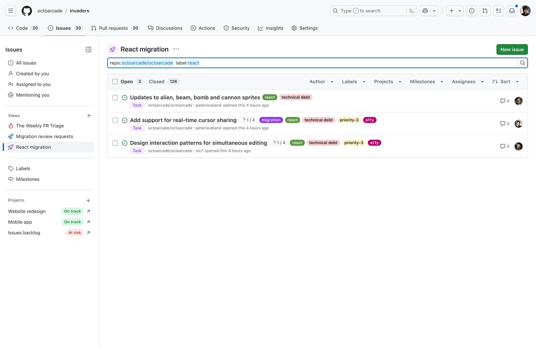536x361 pixels.
Task: Toggle the select-all issues checkbox
Action: [115, 82]
